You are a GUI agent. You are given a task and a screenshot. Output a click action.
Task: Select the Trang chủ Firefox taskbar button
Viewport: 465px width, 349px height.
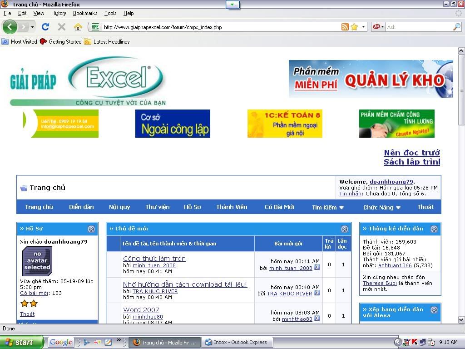pyautogui.click(x=165, y=342)
